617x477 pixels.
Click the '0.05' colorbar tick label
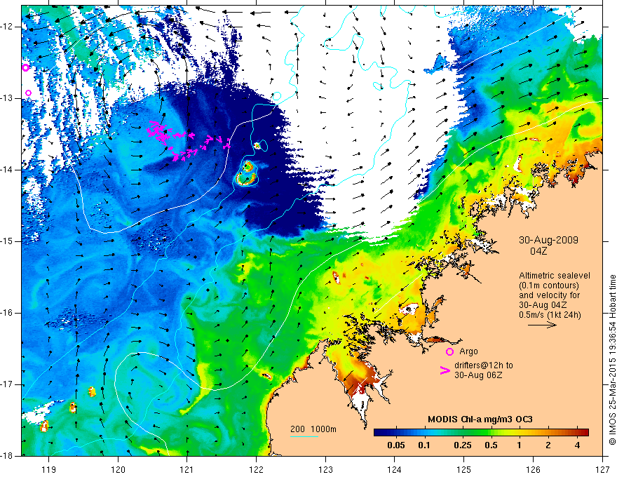pos(396,445)
